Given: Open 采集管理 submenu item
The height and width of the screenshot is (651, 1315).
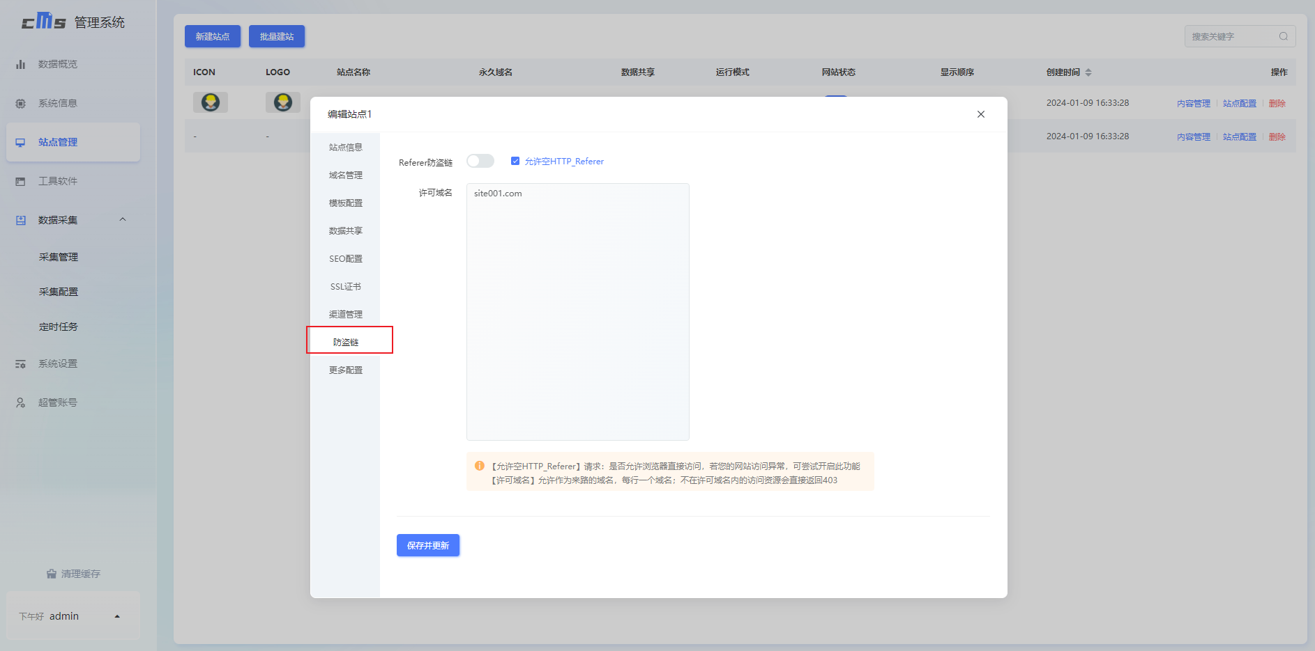Looking at the screenshot, I should (59, 257).
